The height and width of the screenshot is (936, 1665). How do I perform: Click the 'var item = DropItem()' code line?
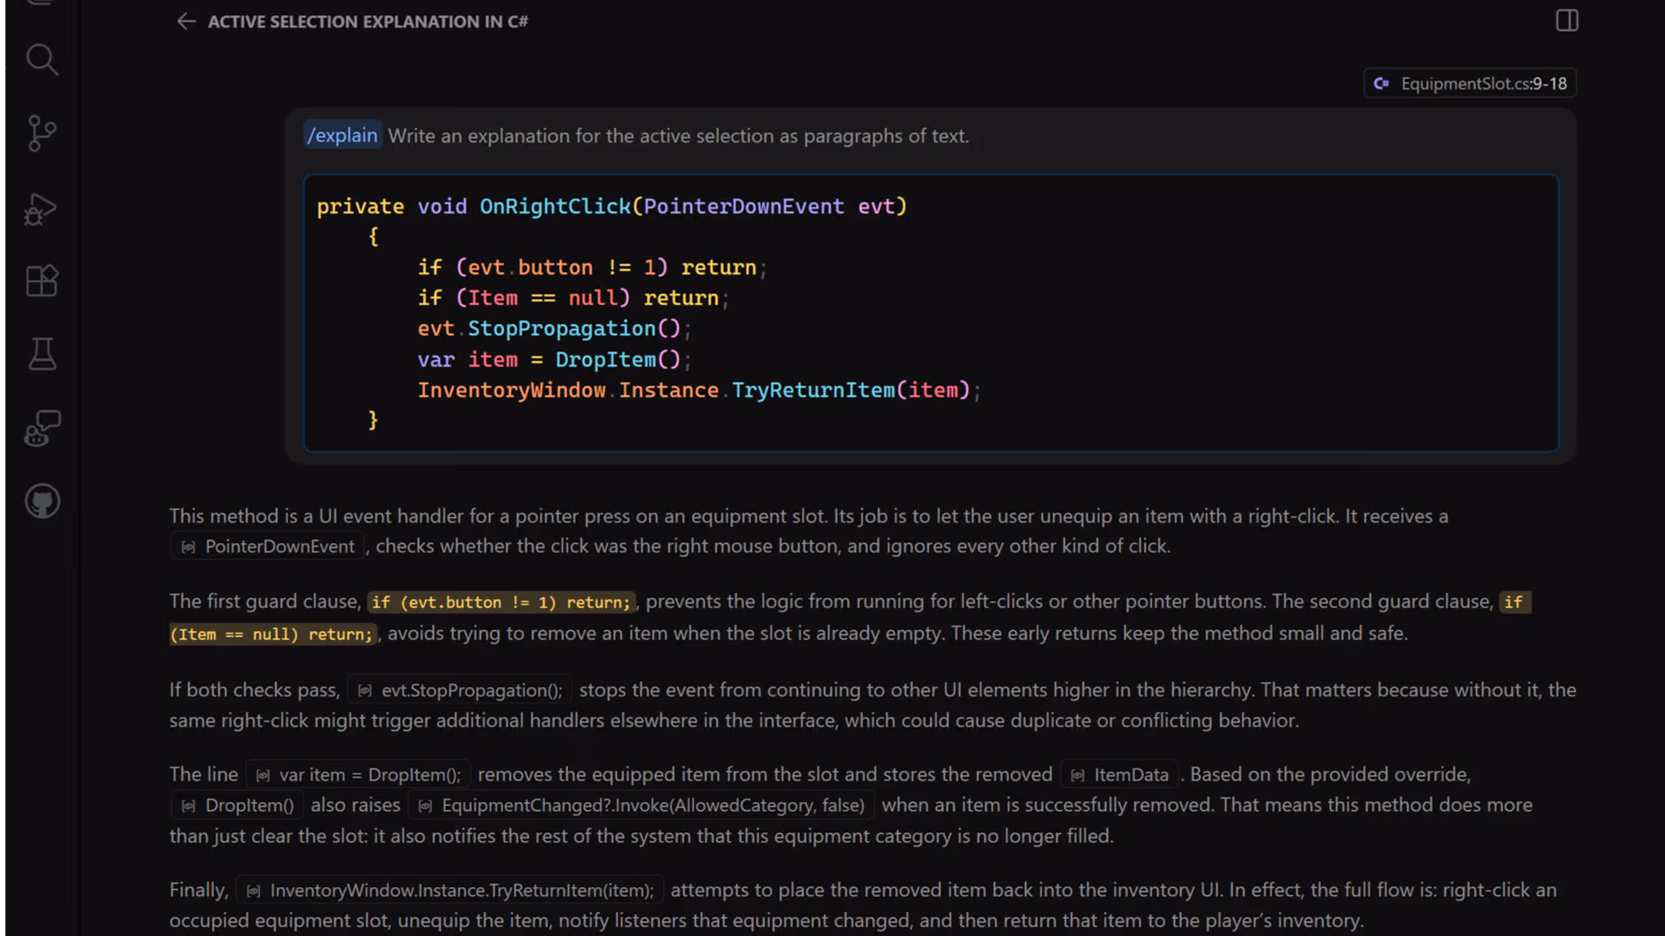pyautogui.click(x=554, y=359)
